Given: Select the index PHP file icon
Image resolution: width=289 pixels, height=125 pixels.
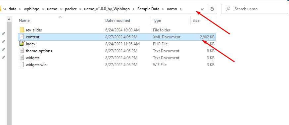Looking at the screenshot, I should click(x=22, y=44).
